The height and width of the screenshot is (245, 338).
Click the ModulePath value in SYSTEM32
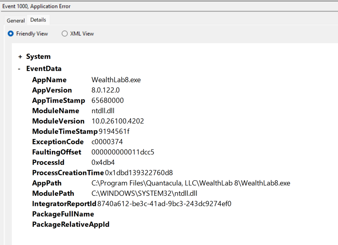[144, 194]
